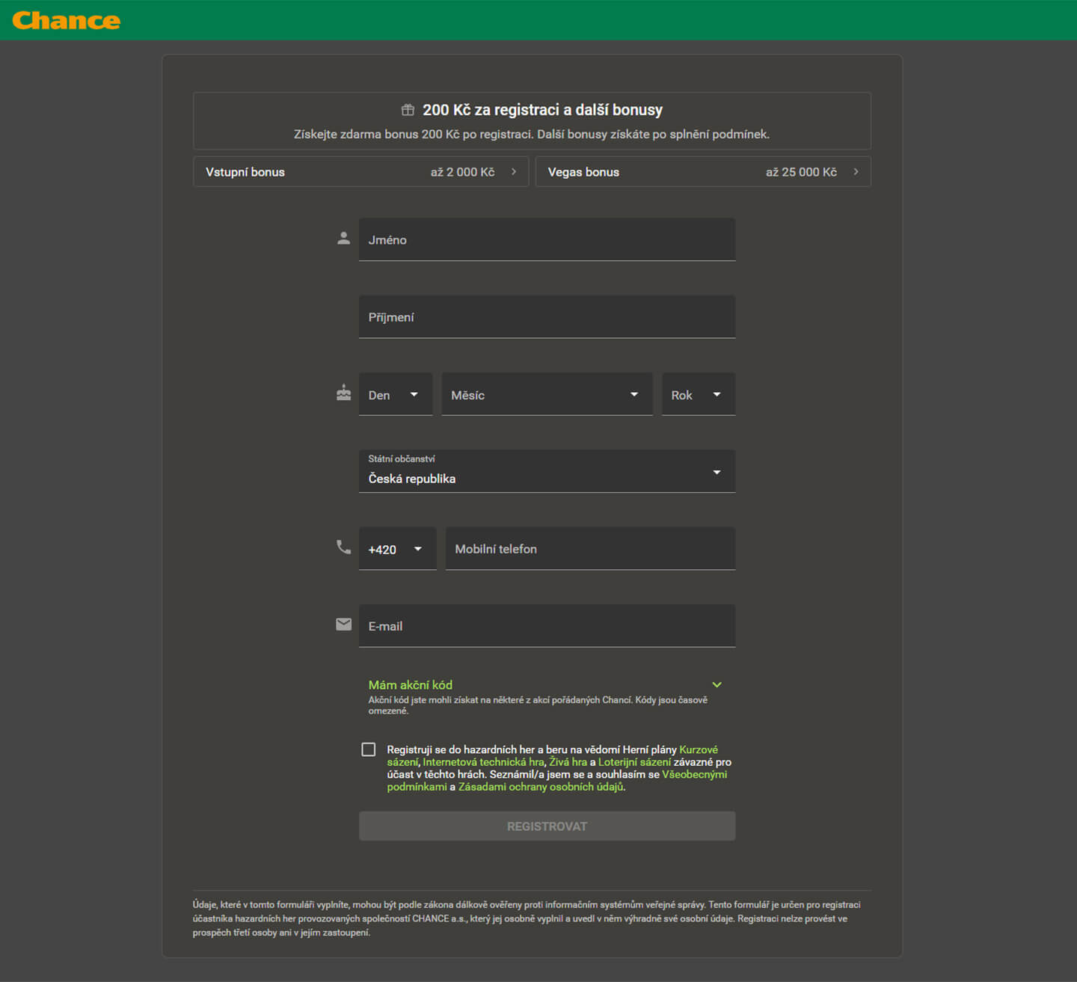The height and width of the screenshot is (982, 1077).
Task: Click the 'až 25 000 Kč' amount
Action: click(801, 172)
